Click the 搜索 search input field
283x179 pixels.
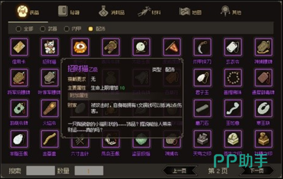[x=41, y=171]
